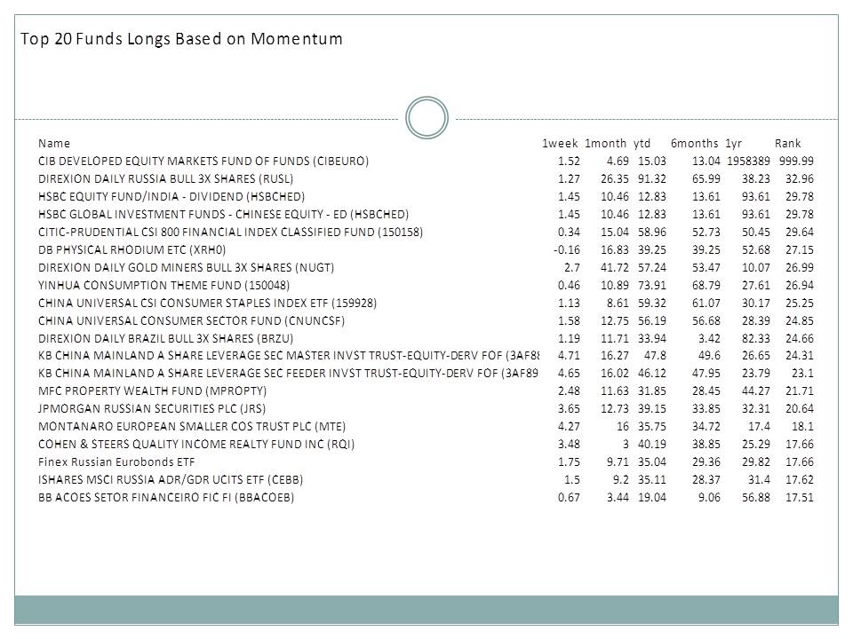Select the CIB Developed Equity Markets fund row name
853x639 pixels.
tap(203, 161)
